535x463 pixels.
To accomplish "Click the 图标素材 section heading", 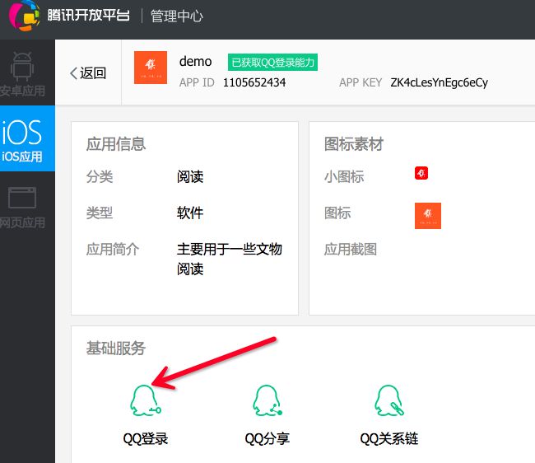I will coord(354,143).
